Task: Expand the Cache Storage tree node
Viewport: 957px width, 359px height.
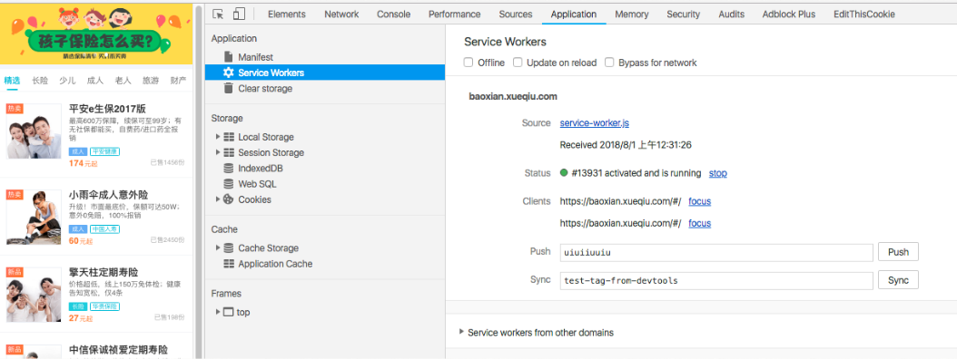Action: tap(218, 248)
